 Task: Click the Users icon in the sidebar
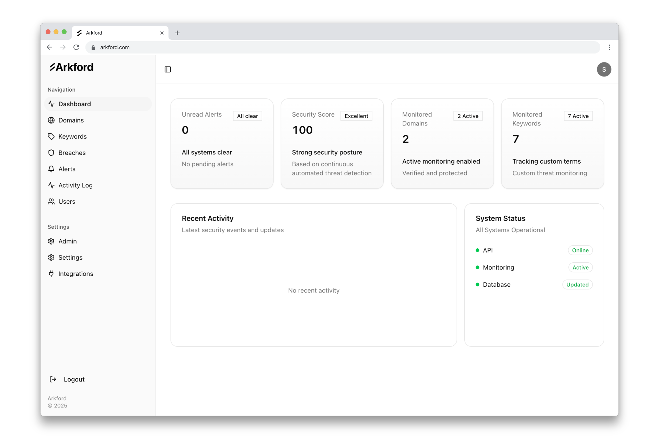point(51,201)
